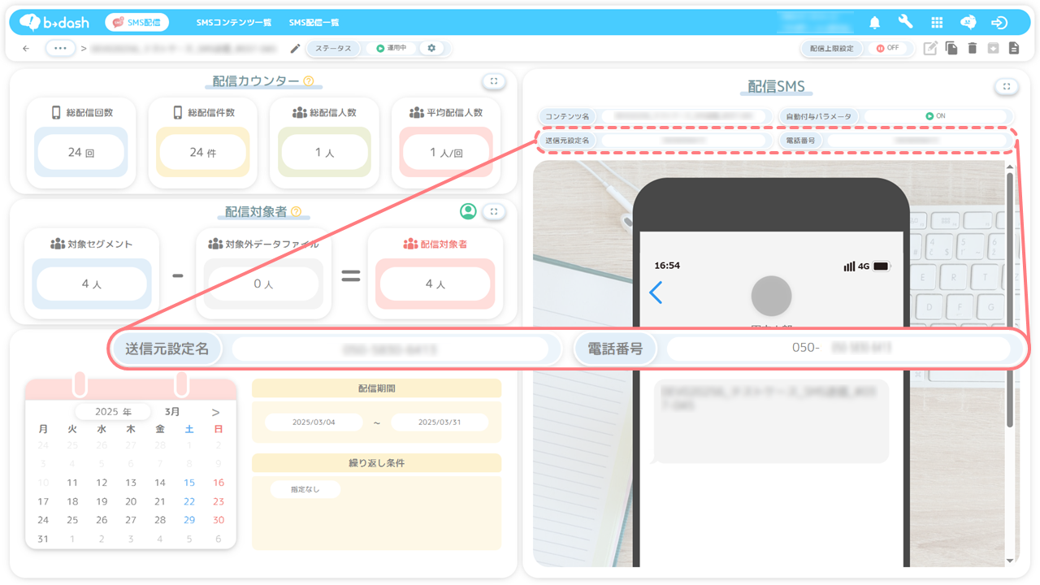This screenshot has width=1040, height=585.
Task: Expand the 配信SMS panel
Action: 1007,87
